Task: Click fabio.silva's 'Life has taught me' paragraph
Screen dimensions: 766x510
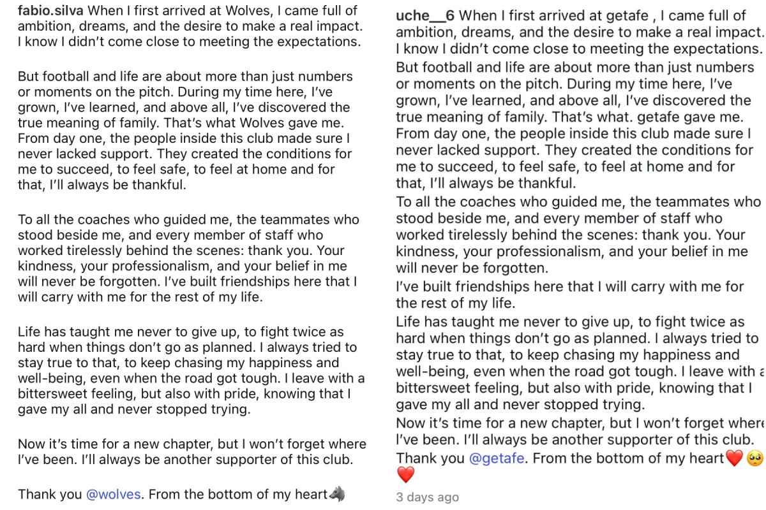Action: tap(191, 370)
